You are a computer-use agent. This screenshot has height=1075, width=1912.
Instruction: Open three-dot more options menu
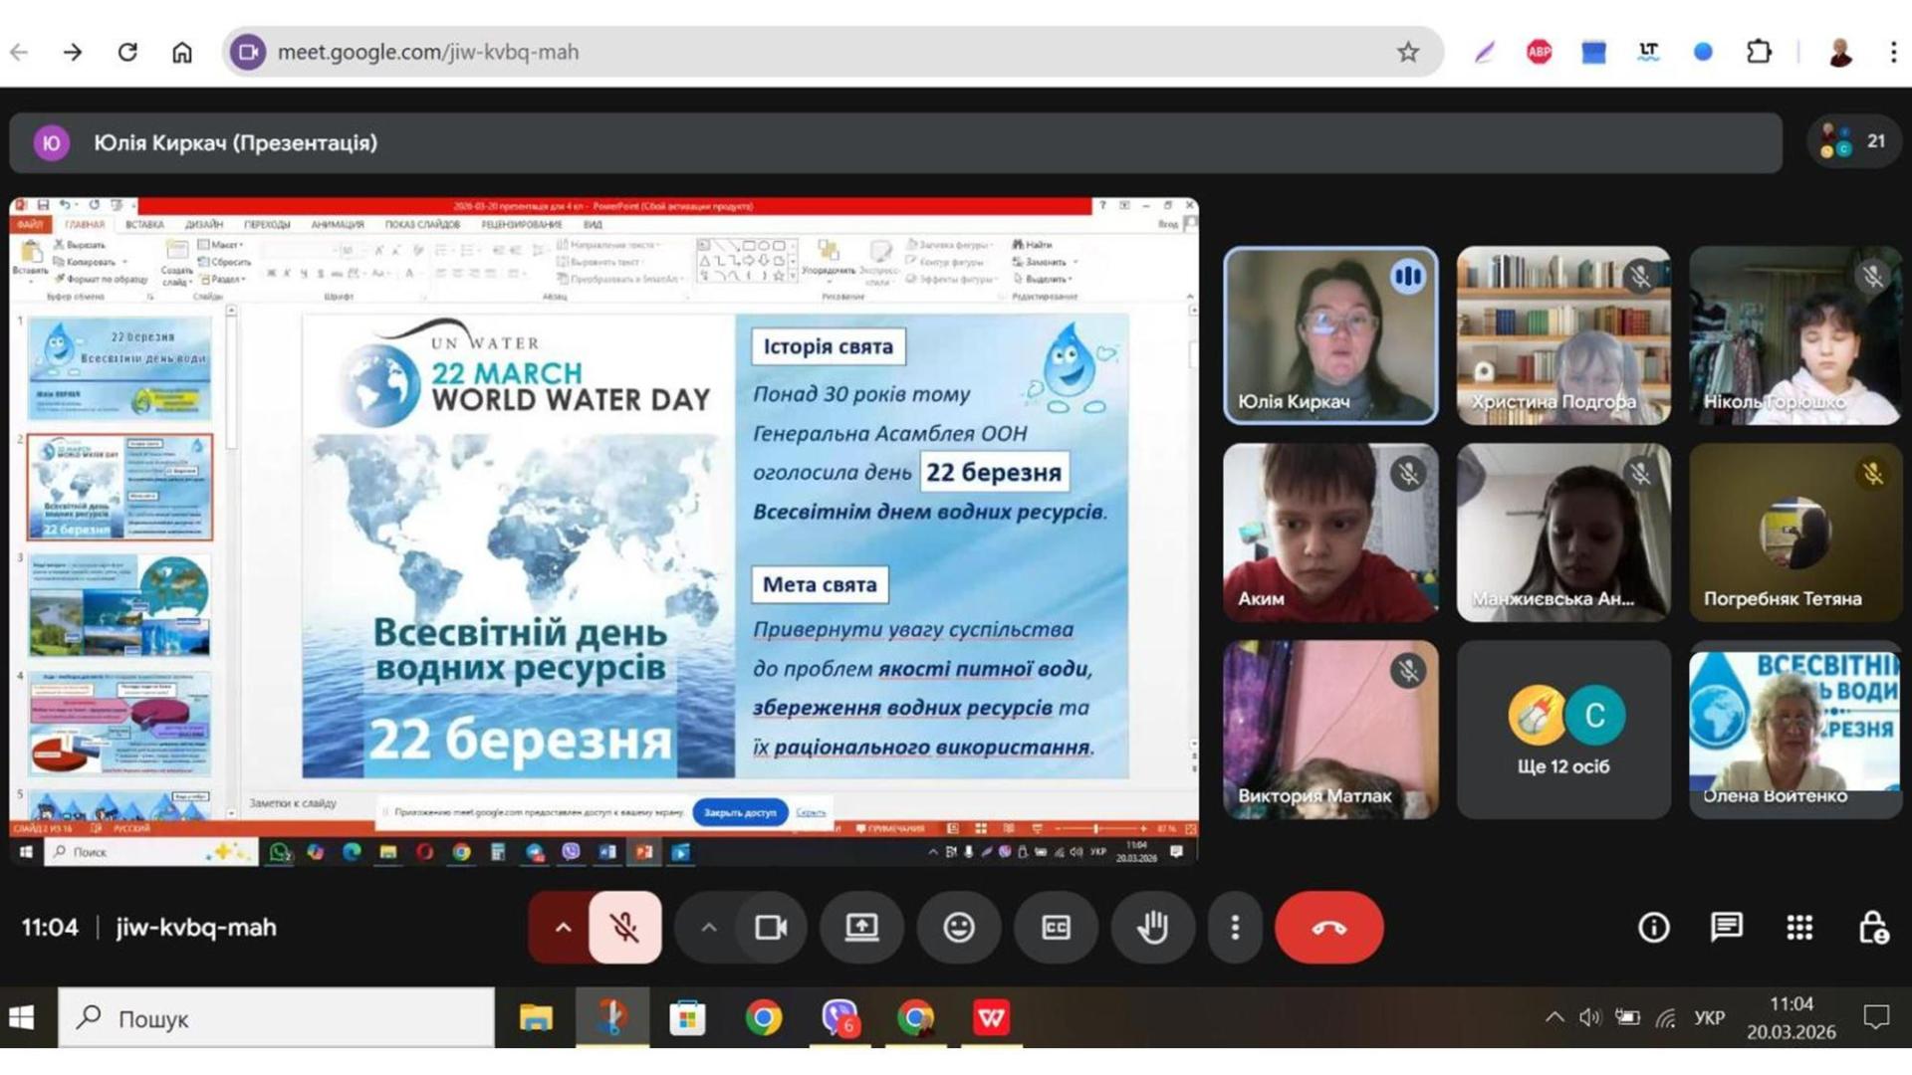click(x=1235, y=928)
